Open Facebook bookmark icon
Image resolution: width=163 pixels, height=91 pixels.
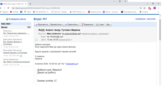[21, 12]
